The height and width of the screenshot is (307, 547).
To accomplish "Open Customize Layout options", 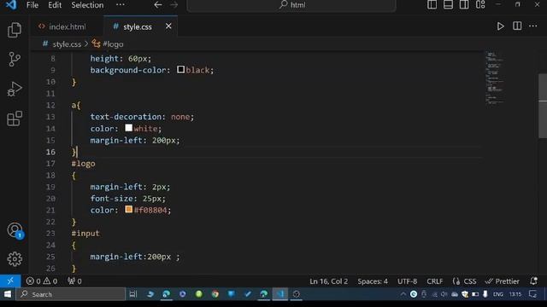I will [x=480, y=5].
